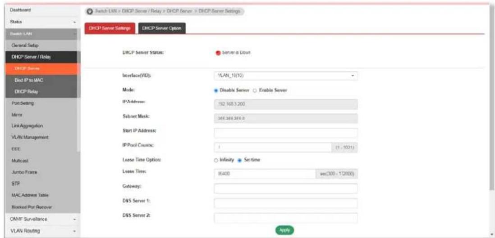Open the Interface(VID) VLAN dropdown

tap(286, 76)
